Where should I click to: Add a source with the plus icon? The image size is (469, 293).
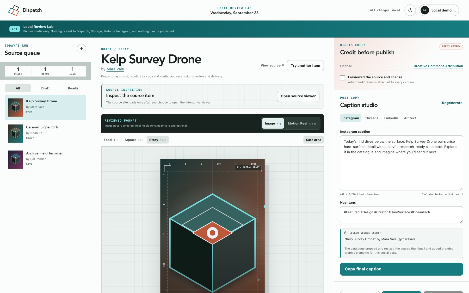81,49
